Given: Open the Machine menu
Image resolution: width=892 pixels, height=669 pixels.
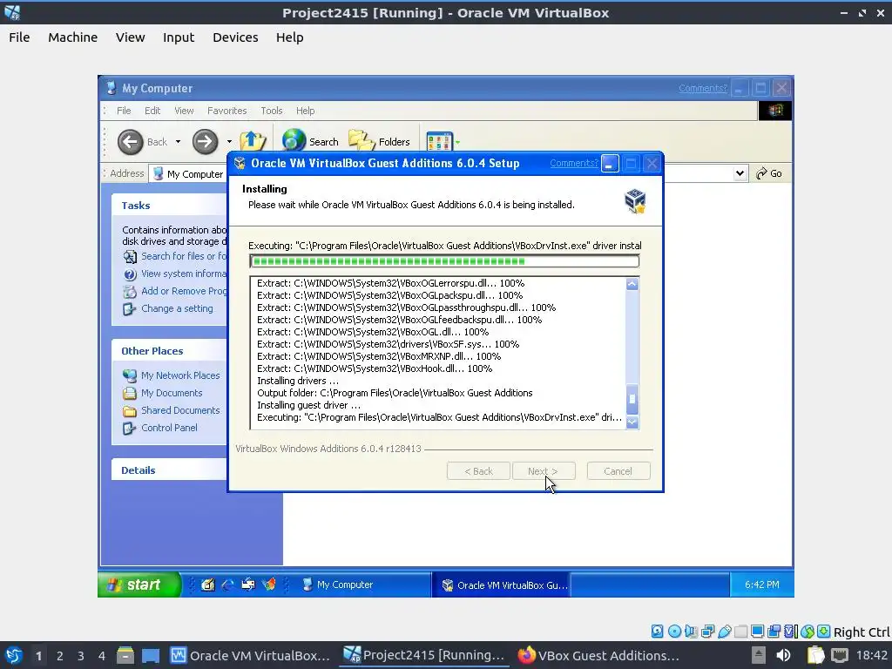Looking at the screenshot, I should 73,37.
